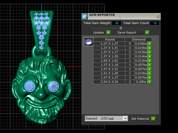Click the 0.014tw weight cell

141,57
